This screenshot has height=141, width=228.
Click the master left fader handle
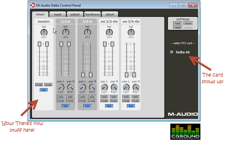point(40,44)
